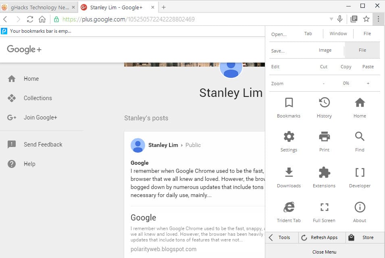Close the Stanley Lim Google+ tab
The image size is (385, 258).
[153, 7]
